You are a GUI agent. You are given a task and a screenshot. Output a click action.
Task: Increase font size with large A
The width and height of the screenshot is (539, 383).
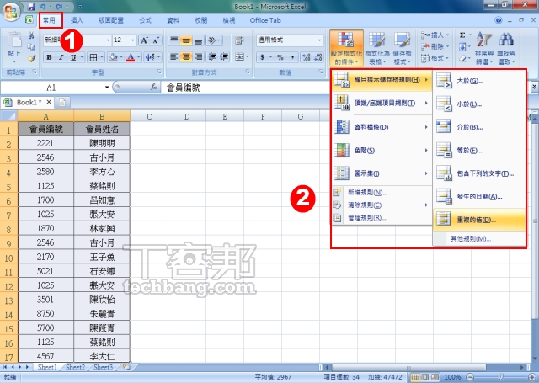144,40
